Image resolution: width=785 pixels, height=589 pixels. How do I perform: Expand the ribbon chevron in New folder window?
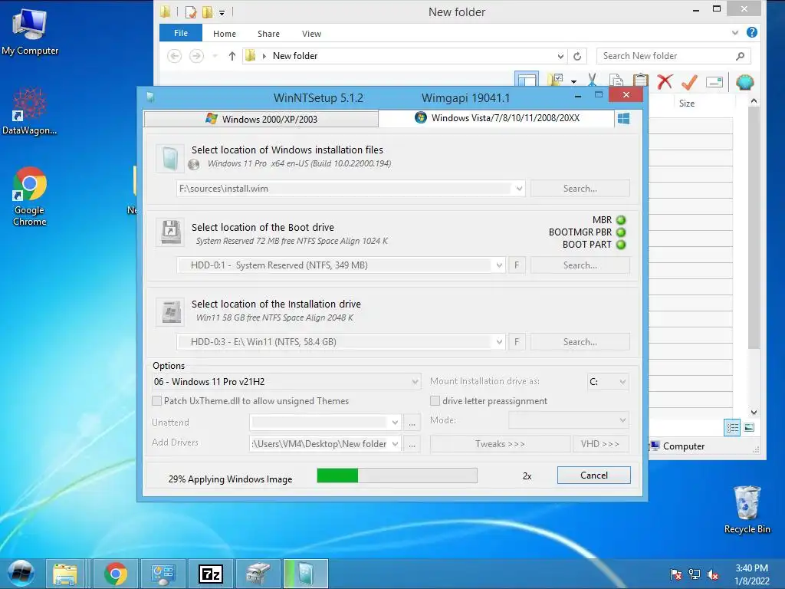point(735,32)
